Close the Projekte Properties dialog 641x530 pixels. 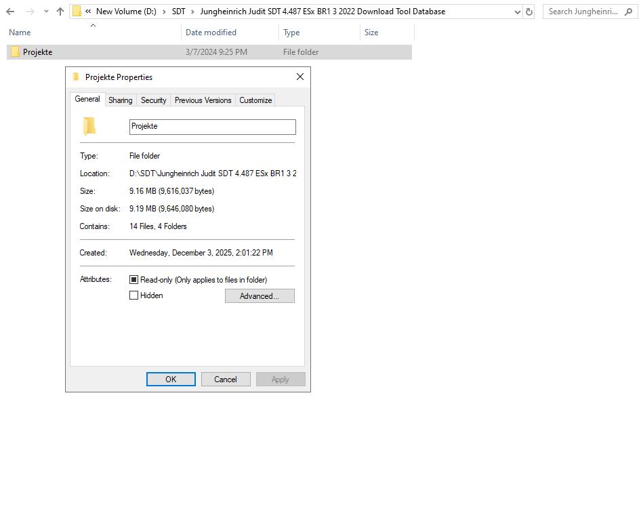[x=300, y=77]
